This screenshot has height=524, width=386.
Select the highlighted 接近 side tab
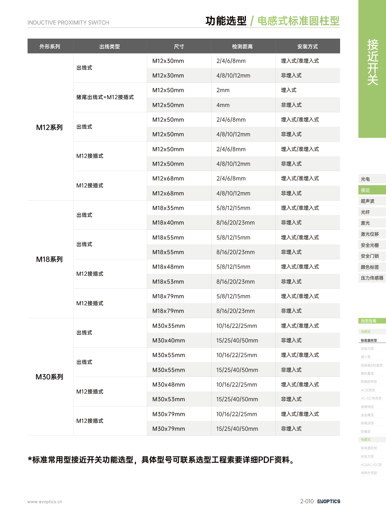click(x=372, y=190)
